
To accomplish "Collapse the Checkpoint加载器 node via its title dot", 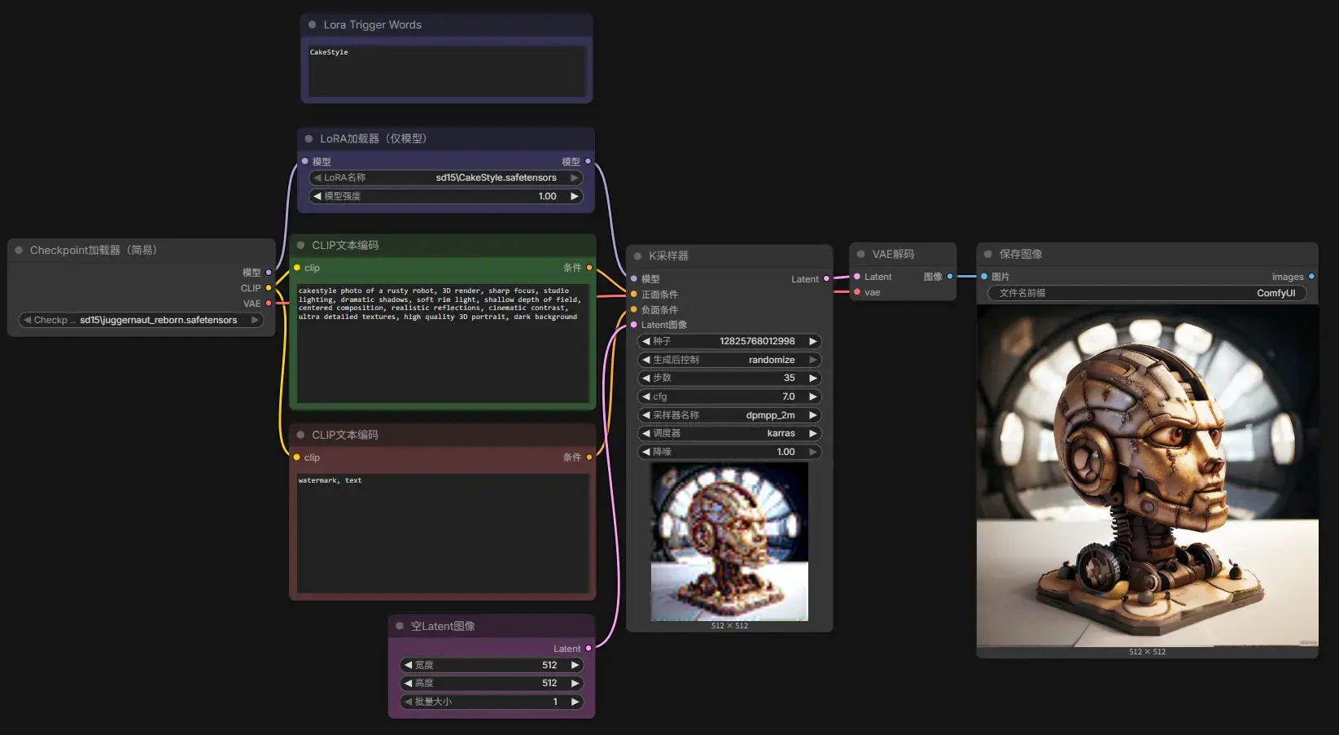I will [19, 250].
